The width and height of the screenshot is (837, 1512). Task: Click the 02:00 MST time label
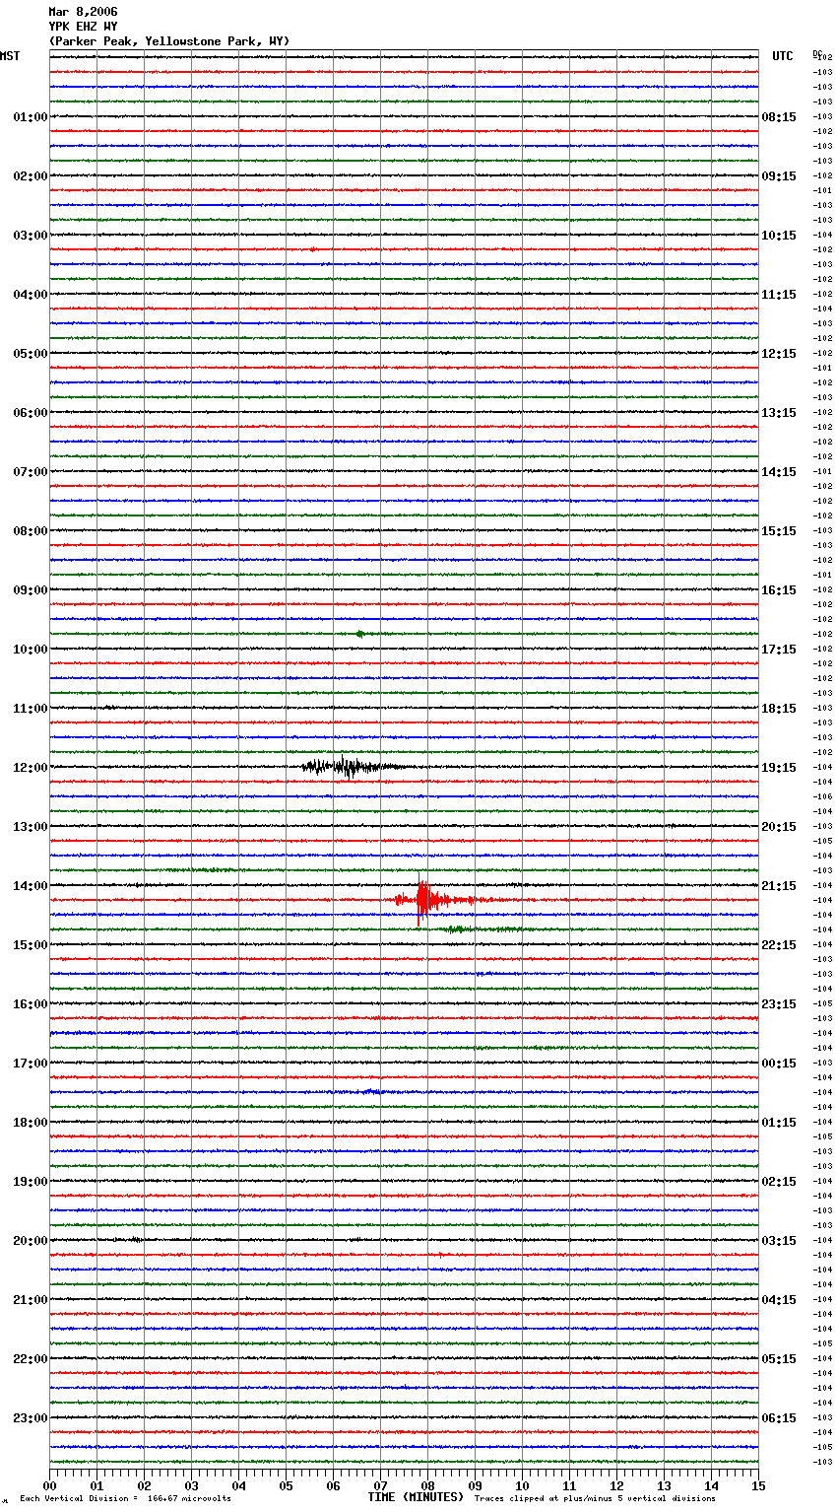coord(30,176)
